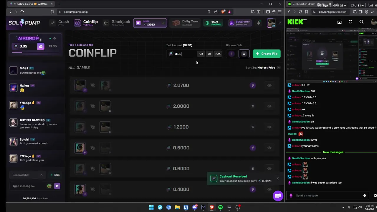Image resolution: width=377 pixels, height=212 pixels.
Task: Jump to New messages in Kick chat
Action: (333, 152)
